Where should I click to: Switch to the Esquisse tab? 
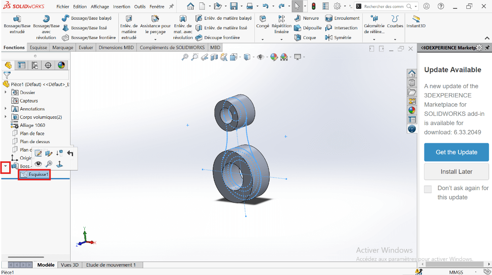(x=39, y=47)
